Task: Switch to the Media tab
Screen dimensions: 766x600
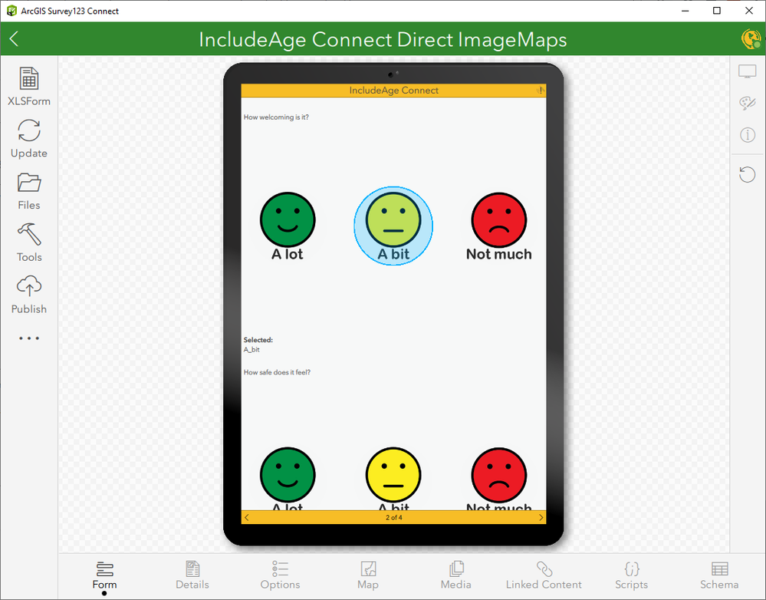Action: point(455,575)
